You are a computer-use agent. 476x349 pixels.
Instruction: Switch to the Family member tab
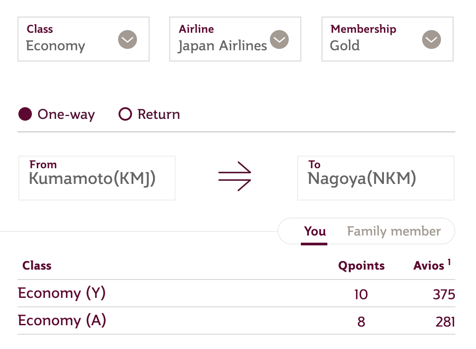click(x=394, y=231)
